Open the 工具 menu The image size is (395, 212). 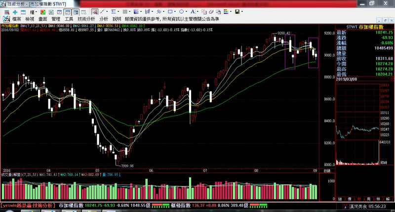pos(69,19)
